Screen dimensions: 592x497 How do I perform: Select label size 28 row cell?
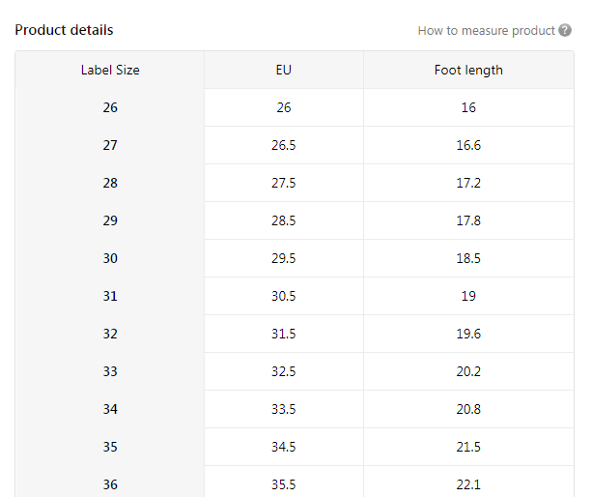click(110, 183)
